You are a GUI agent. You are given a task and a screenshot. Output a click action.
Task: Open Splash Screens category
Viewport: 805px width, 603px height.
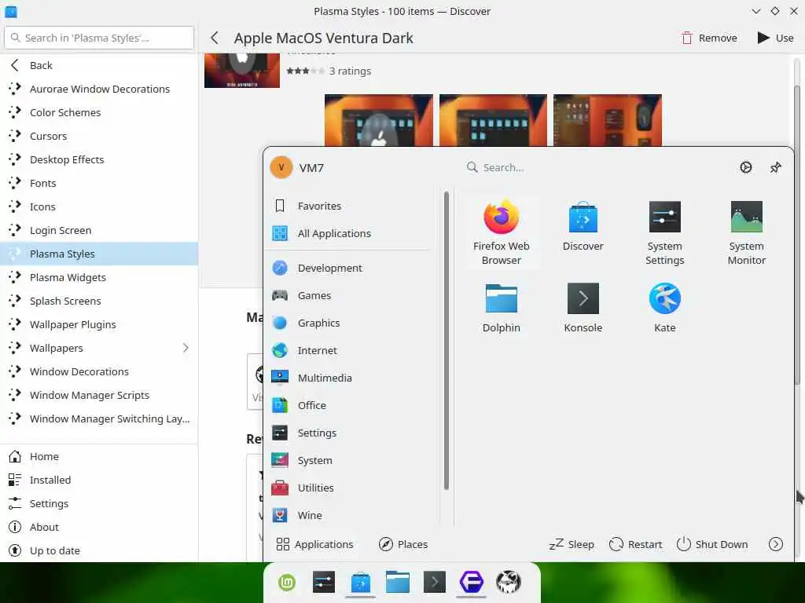98,301
